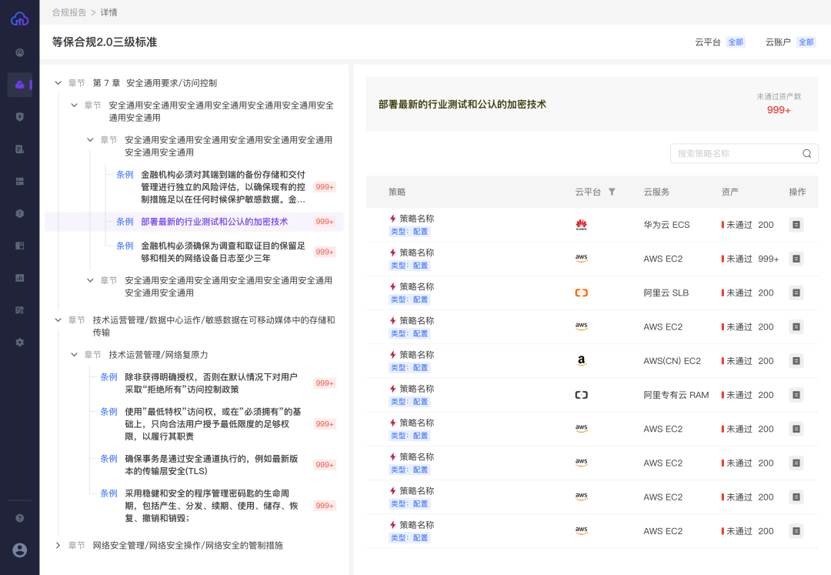Click the cloud logo at sidebar top
The image size is (831, 575).
coord(19,18)
